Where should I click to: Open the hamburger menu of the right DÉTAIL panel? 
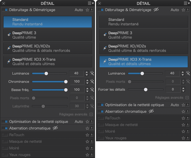click(187, 3)
